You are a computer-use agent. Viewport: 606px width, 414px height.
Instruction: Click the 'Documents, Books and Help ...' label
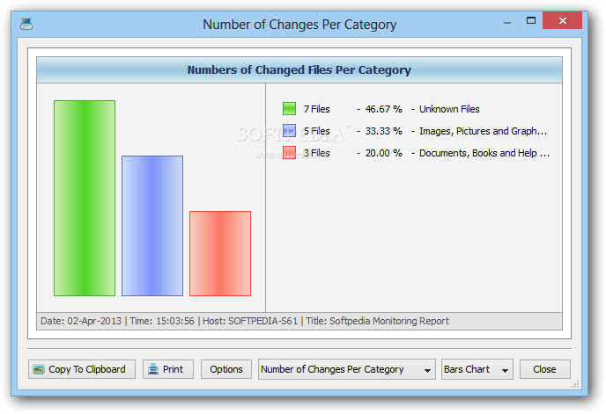(x=484, y=153)
